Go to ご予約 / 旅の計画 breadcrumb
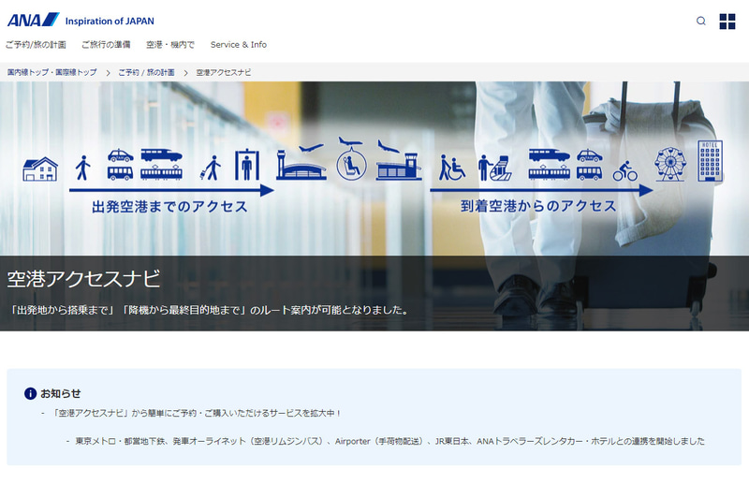 [146, 73]
